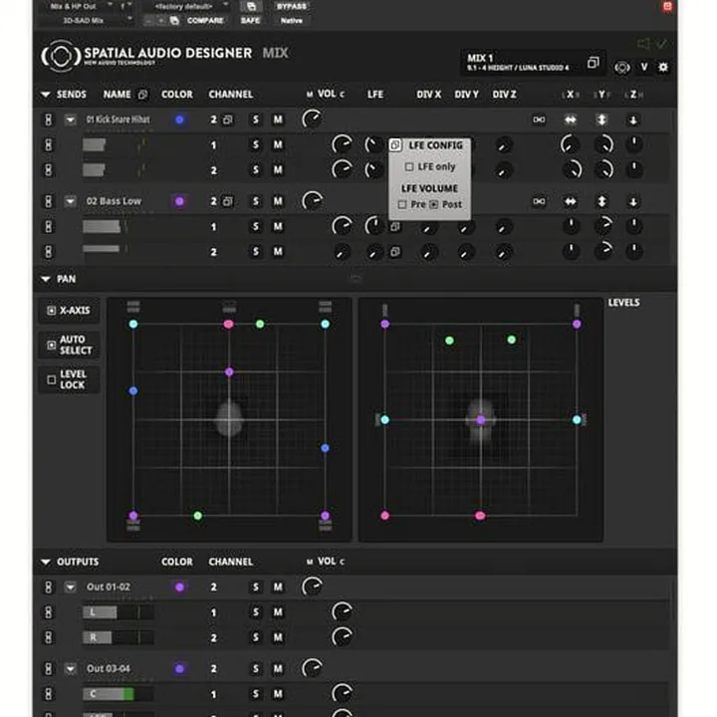The width and height of the screenshot is (717, 717).
Task: Open the plugin settings gear icon
Action: tap(663, 68)
